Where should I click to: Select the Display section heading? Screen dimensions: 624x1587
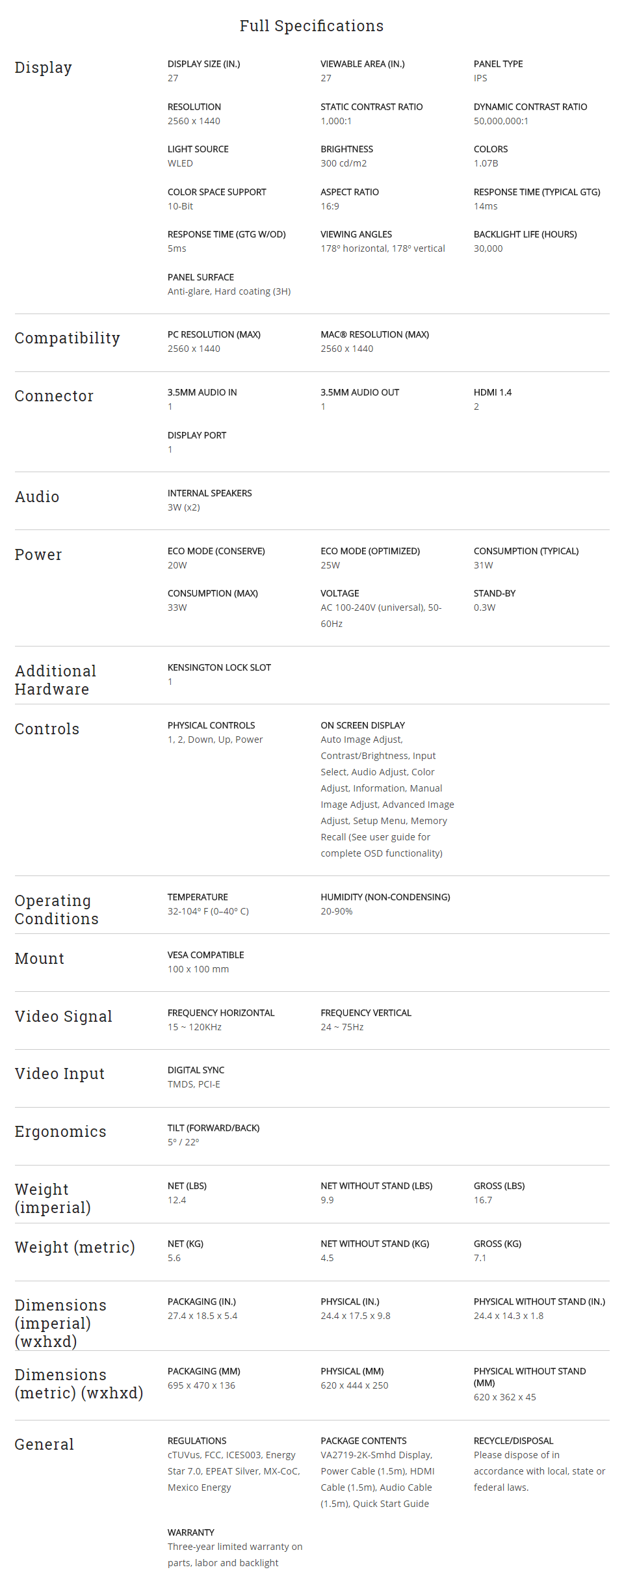[x=44, y=68]
